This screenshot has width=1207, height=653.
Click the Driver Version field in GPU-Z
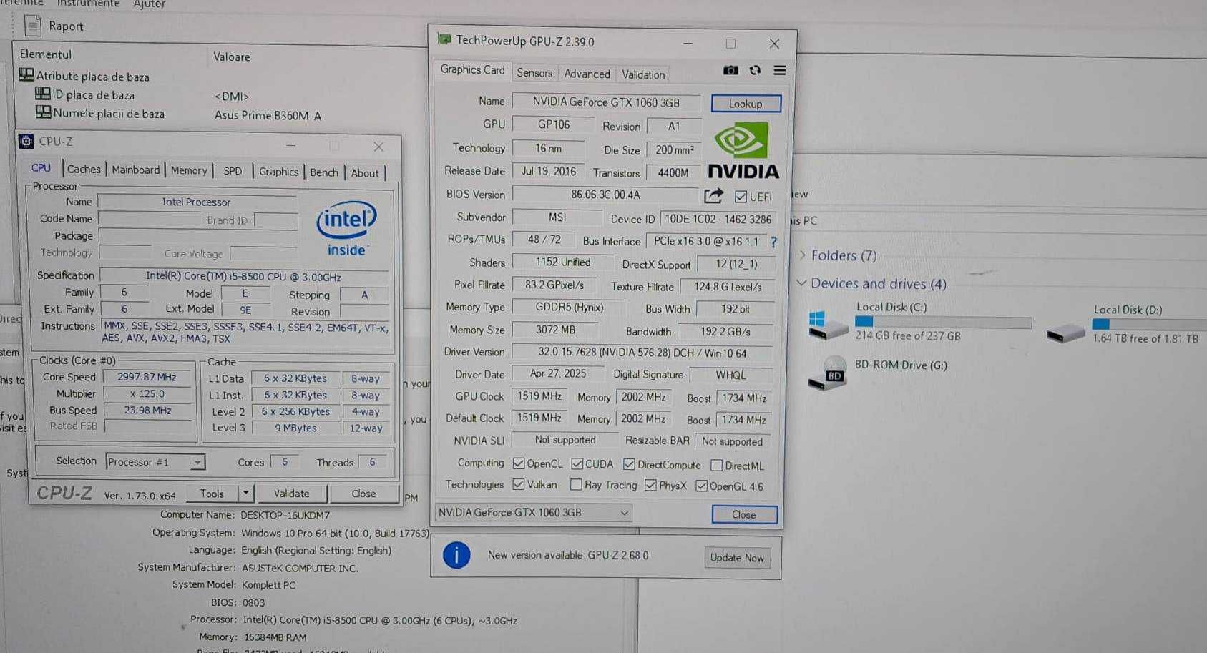[642, 353]
